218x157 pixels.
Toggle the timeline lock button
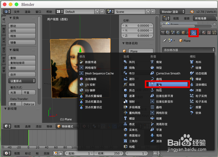[61, 153]
